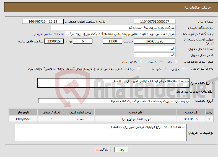Select the جزیی purchase type radio
Viewport: 218px width, 157px height.
pos(183,69)
